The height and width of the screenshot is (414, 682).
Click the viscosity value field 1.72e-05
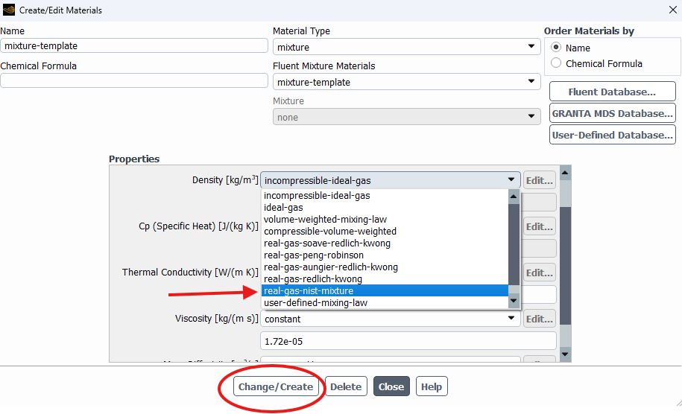coord(408,341)
